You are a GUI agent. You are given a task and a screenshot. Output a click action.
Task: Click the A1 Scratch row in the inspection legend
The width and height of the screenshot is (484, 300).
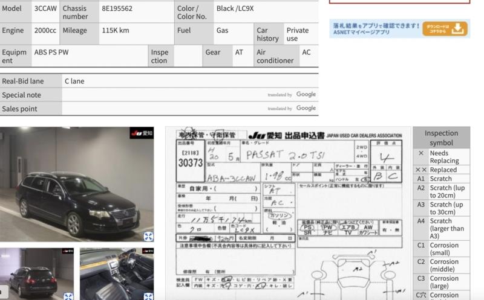pyautogui.click(x=440, y=179)
